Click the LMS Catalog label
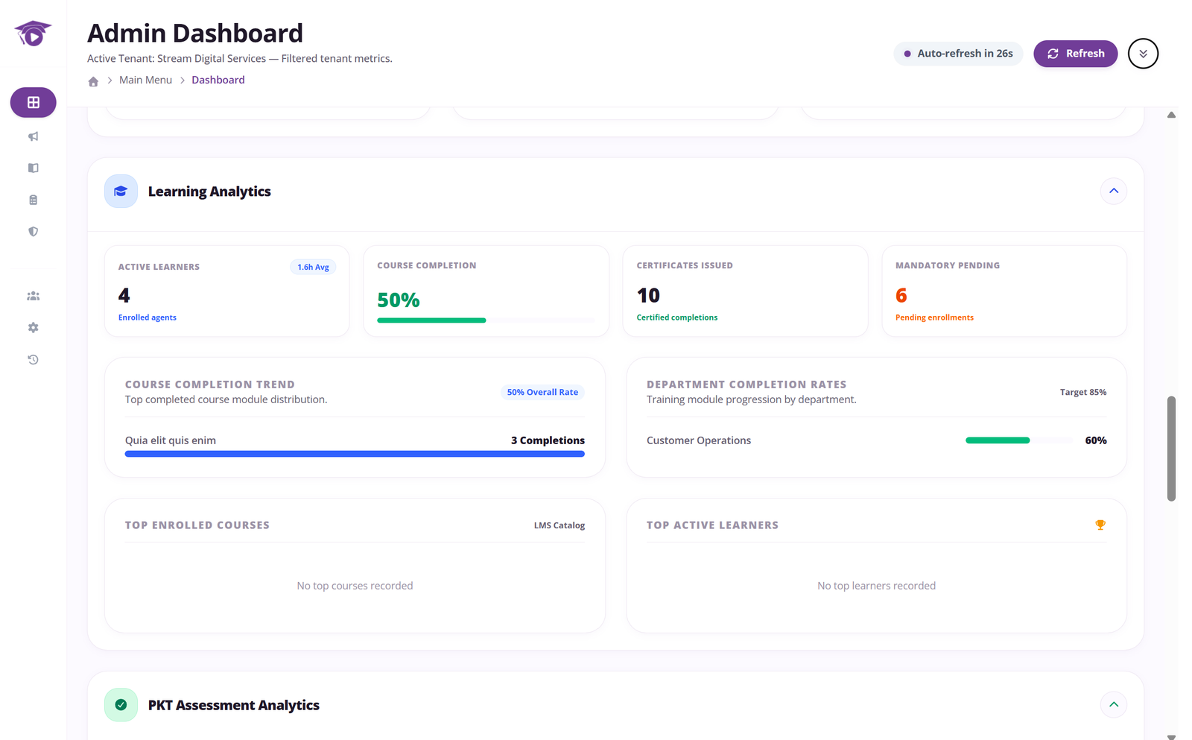 559,525
